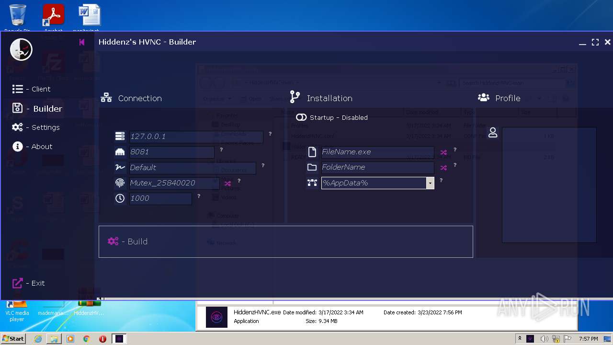Click the HVNC app taskbar button
The height and width of the screenshot is (345, 613).
[x=119, y=339]
